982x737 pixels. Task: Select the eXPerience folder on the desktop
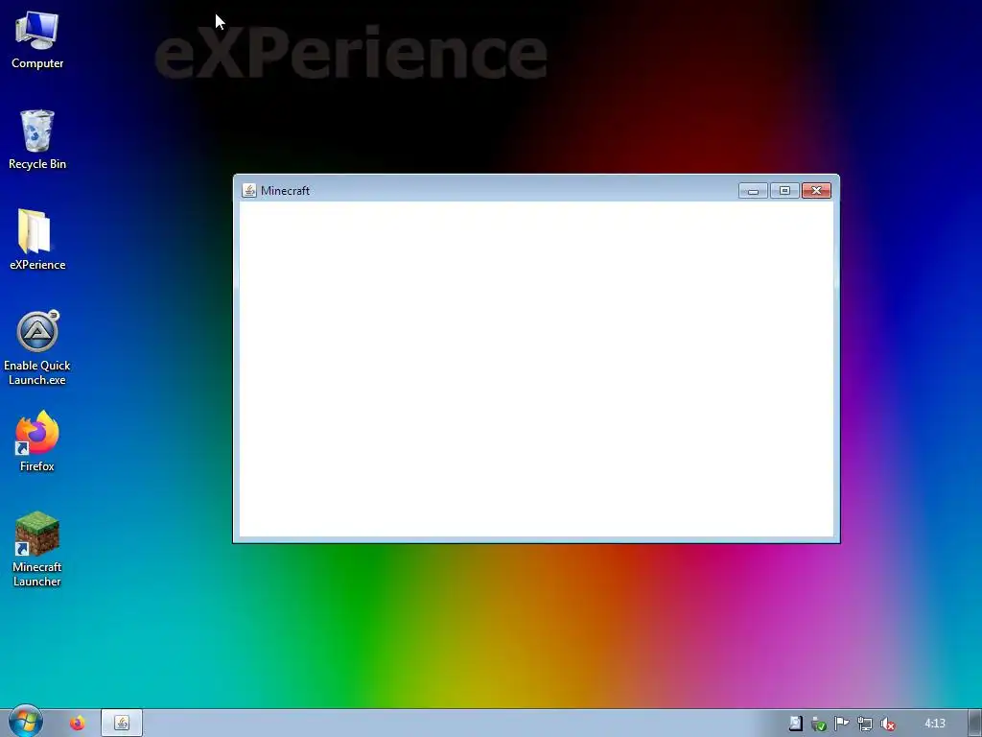click(37, 240)
